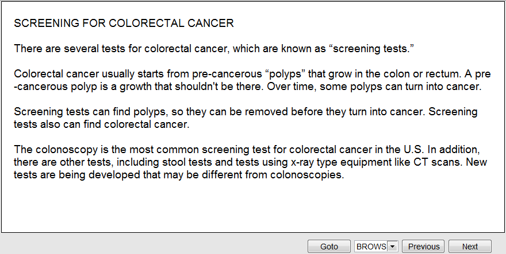Click inside the BROWS combo box field
This screenshot has width=506, height=254.
[x=371, y=247]
